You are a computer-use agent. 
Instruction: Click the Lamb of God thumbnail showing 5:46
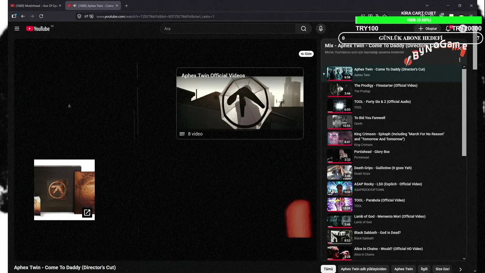click(x=340, y=221)
